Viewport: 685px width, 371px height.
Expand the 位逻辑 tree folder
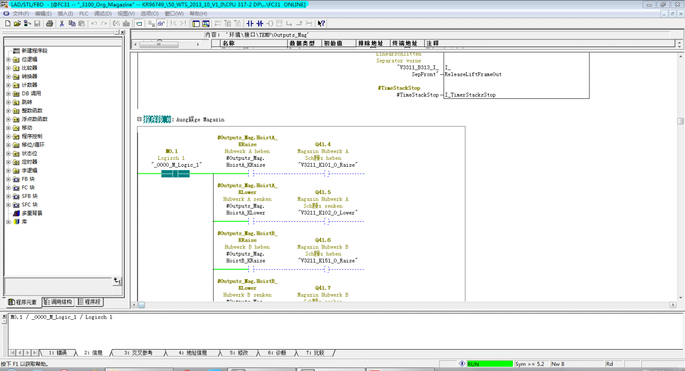click(x=9, y=59)
